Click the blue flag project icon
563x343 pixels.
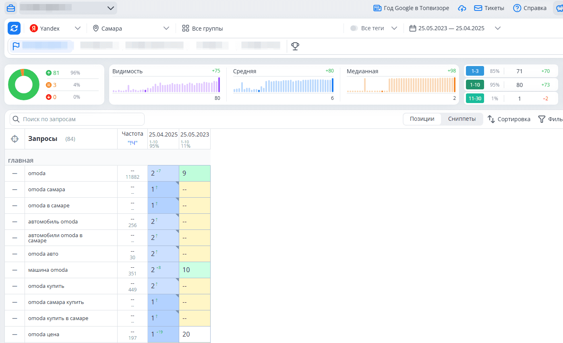tap(16, 46)
